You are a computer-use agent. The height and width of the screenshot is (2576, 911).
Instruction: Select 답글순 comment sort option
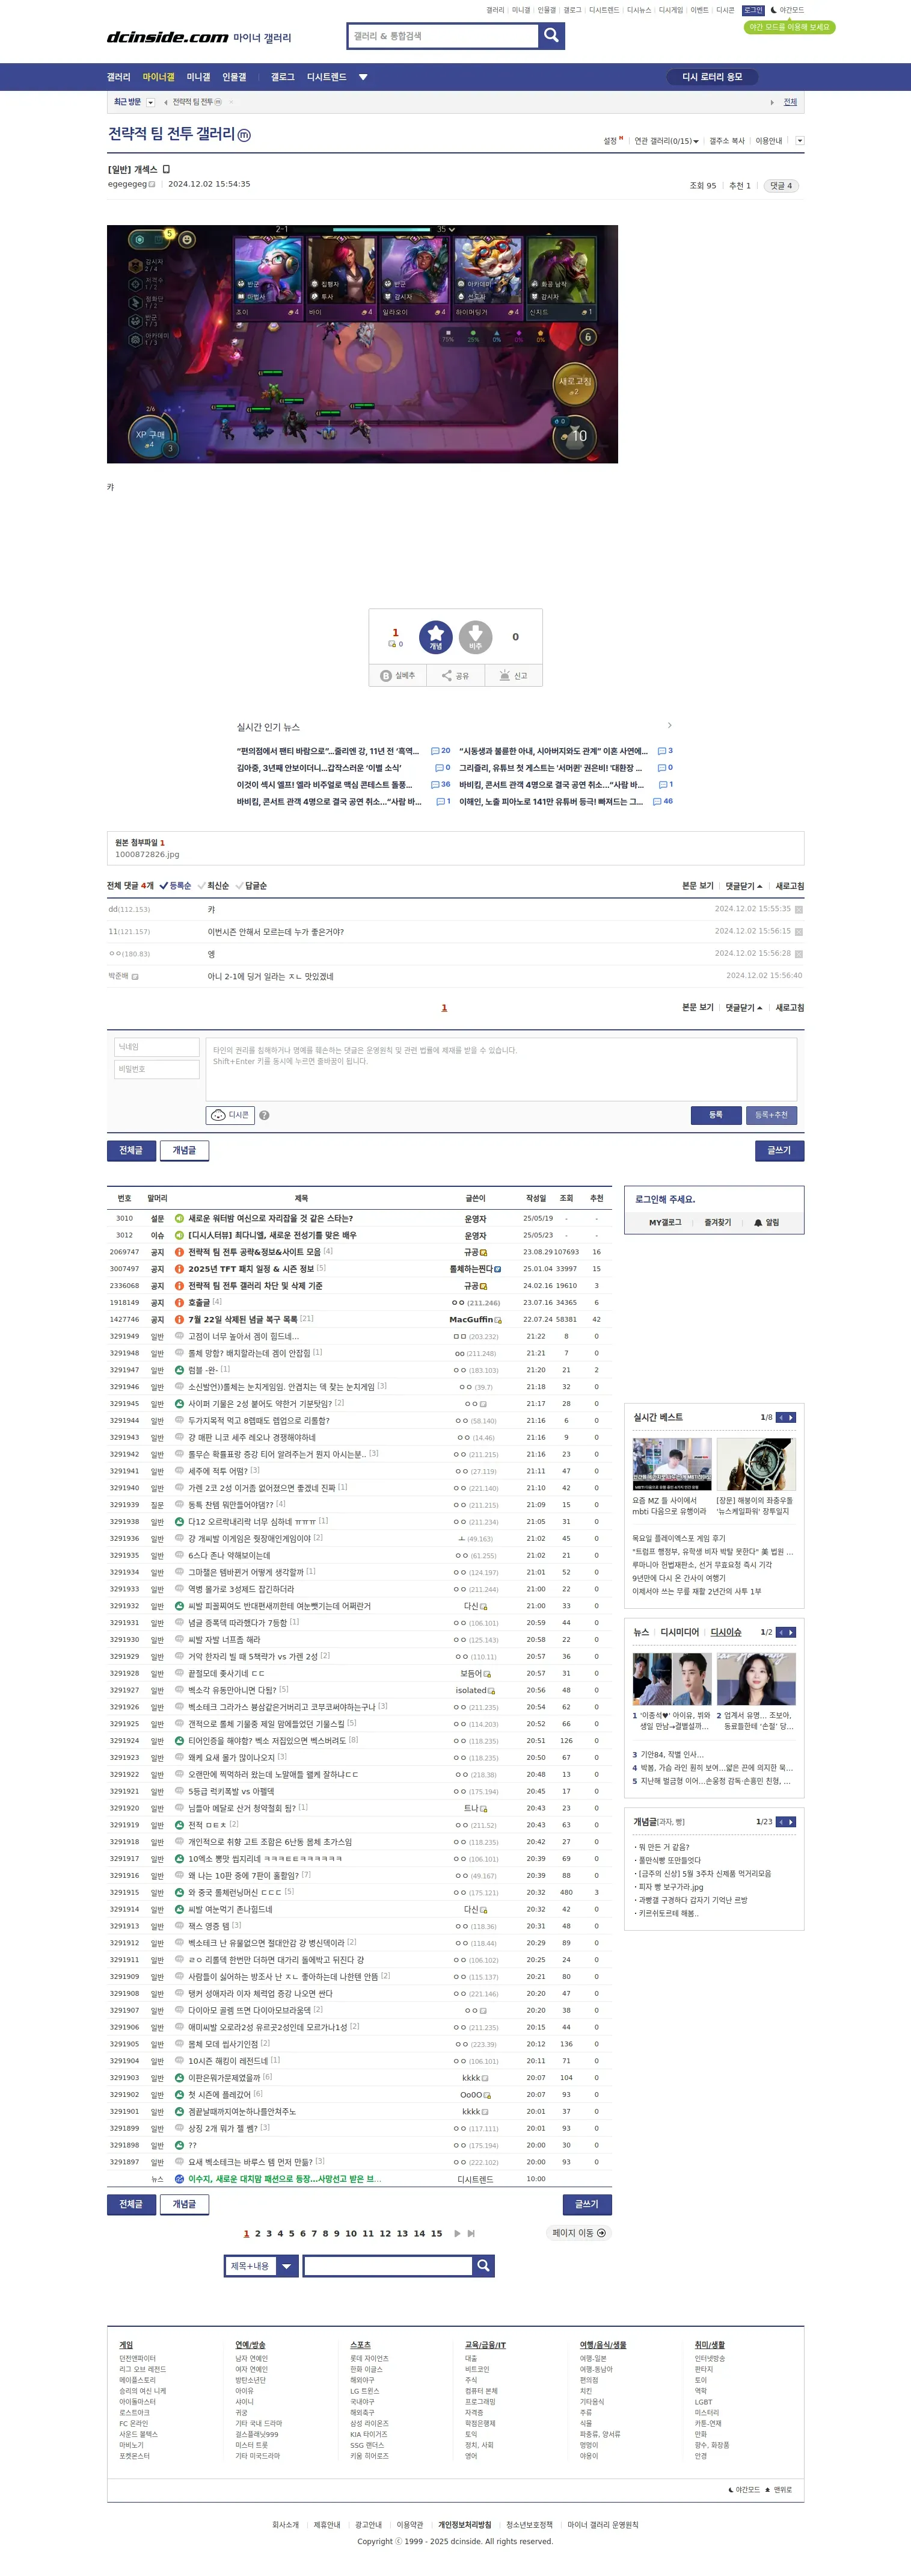pos(252,886)
